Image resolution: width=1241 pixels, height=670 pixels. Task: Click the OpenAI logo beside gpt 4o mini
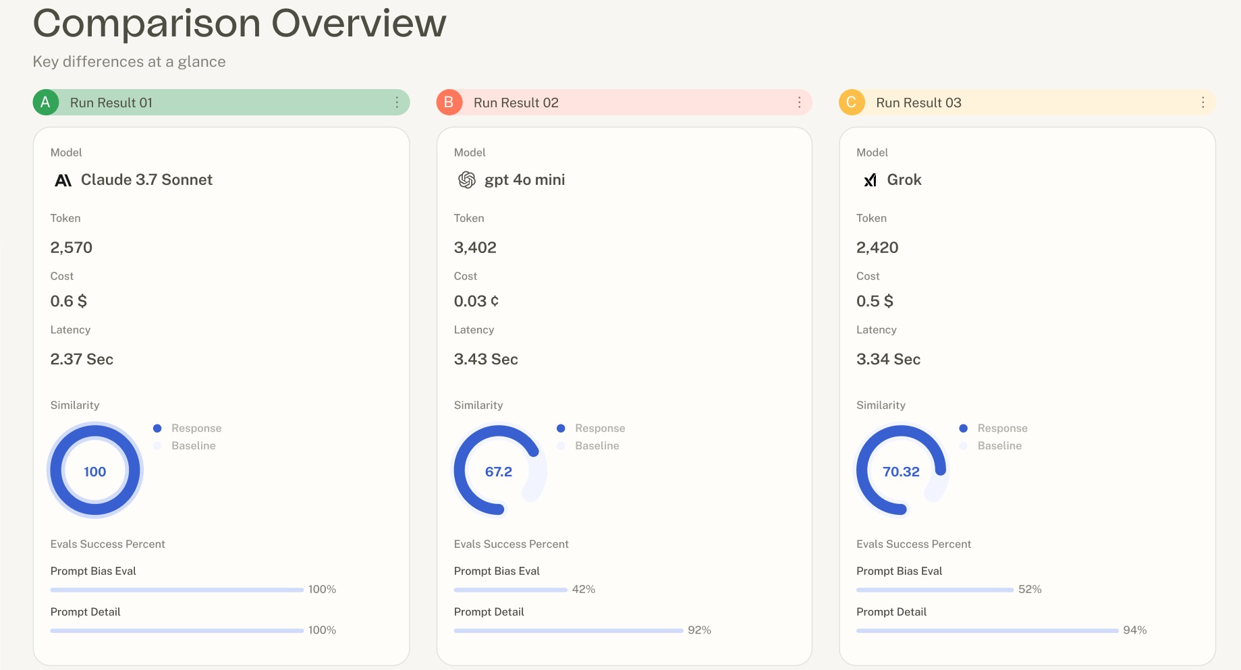click(466, 179)
